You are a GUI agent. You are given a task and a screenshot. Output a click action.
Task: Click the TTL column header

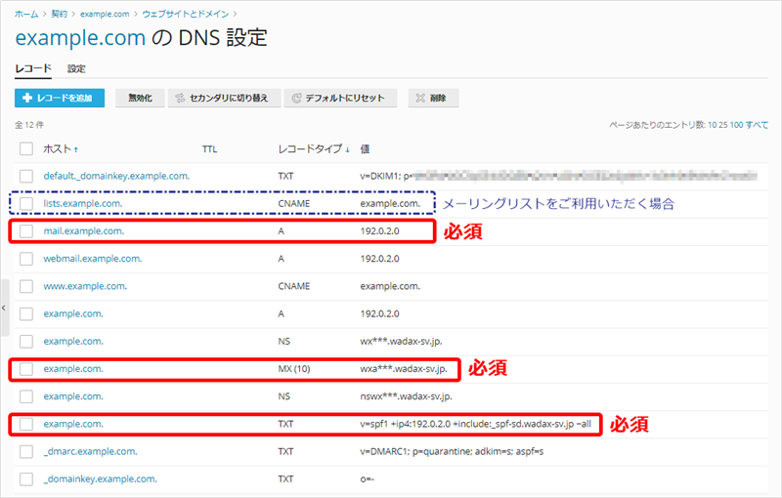209,148
